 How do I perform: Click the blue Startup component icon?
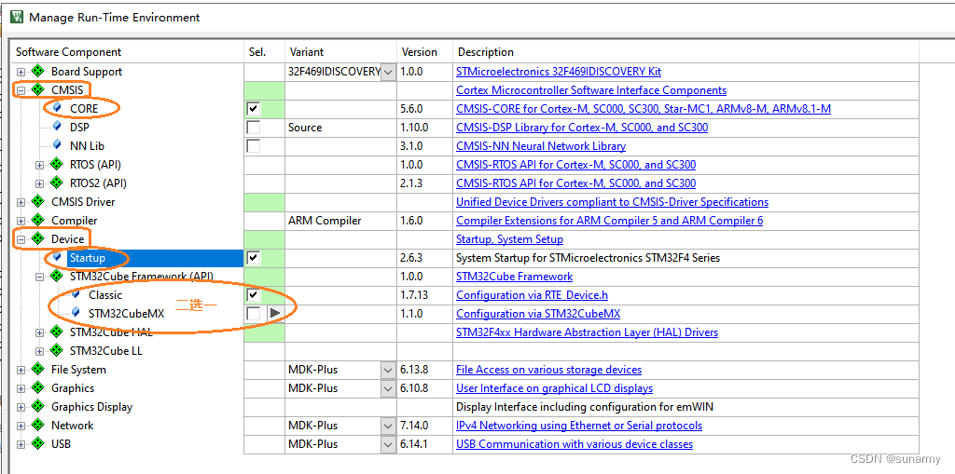coord(57,257)
